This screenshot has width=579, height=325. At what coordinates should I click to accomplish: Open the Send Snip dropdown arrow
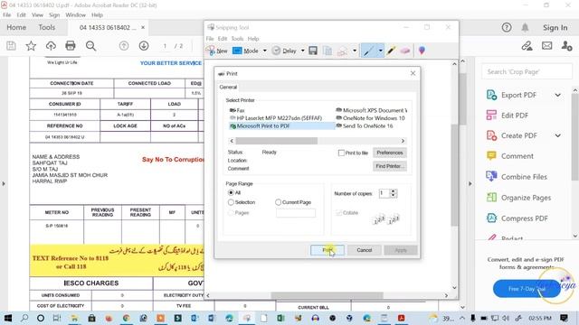pos(355,51)
